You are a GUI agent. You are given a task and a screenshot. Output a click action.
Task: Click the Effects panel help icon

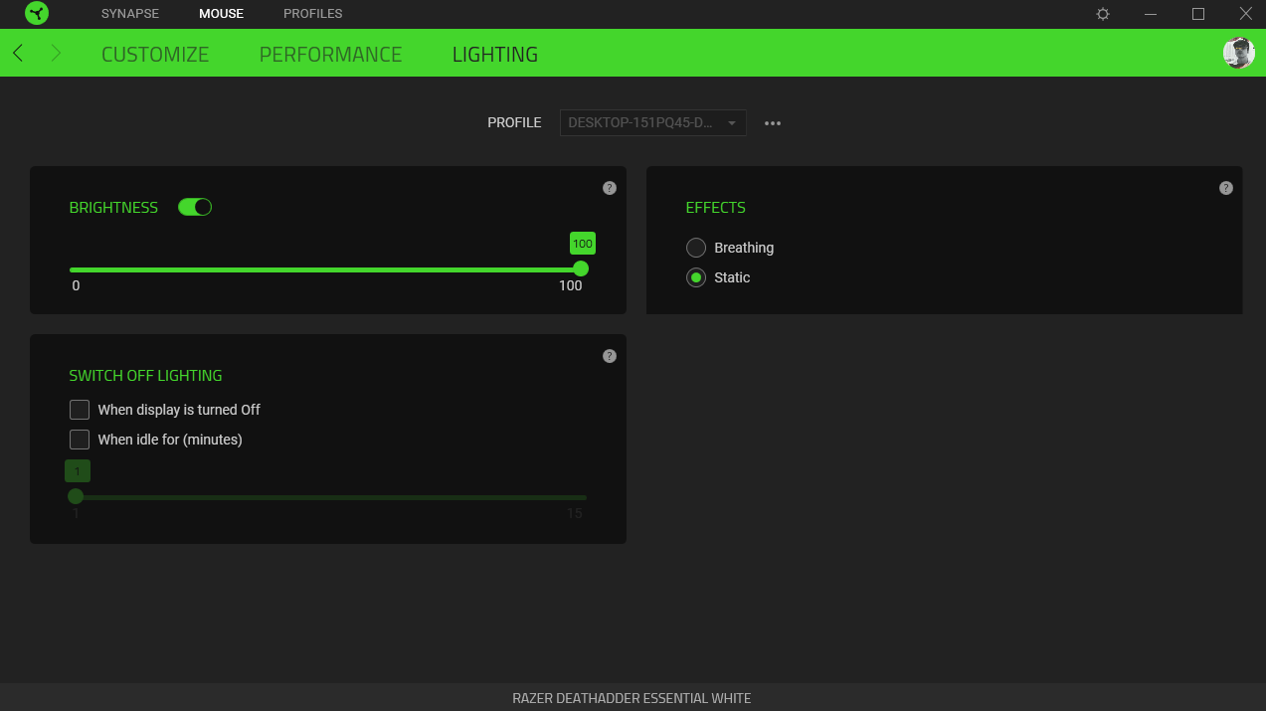[1226, 188]
